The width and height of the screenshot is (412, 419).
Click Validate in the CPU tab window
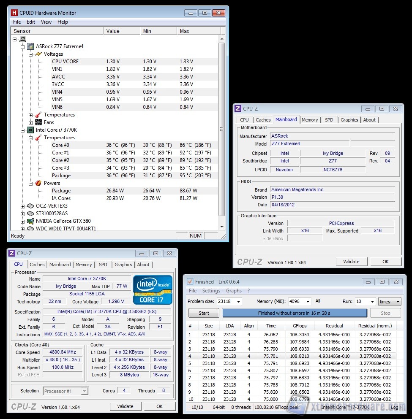coord(126,406)
